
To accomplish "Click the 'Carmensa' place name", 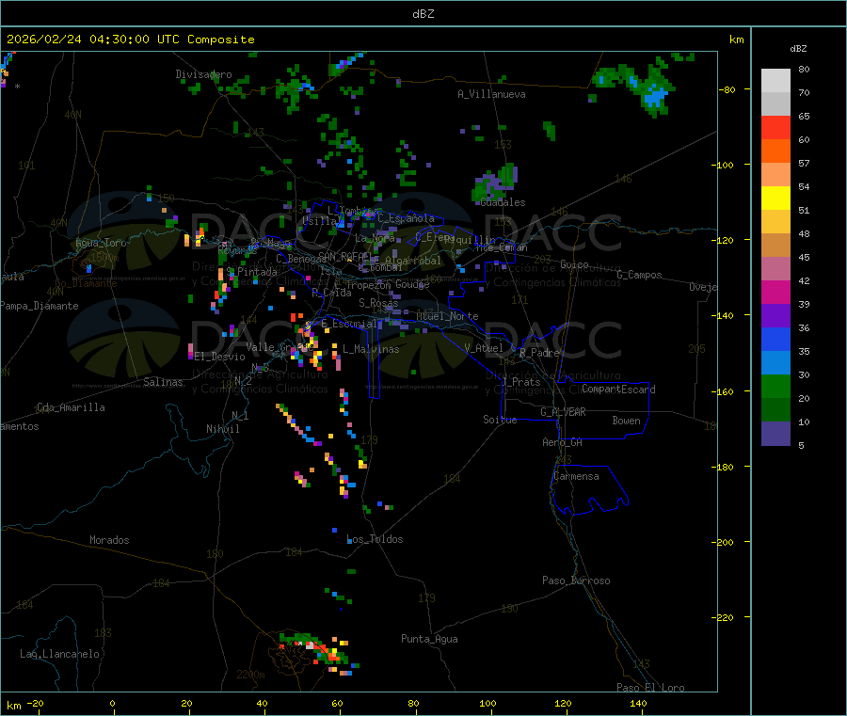I will click(576, 476).
